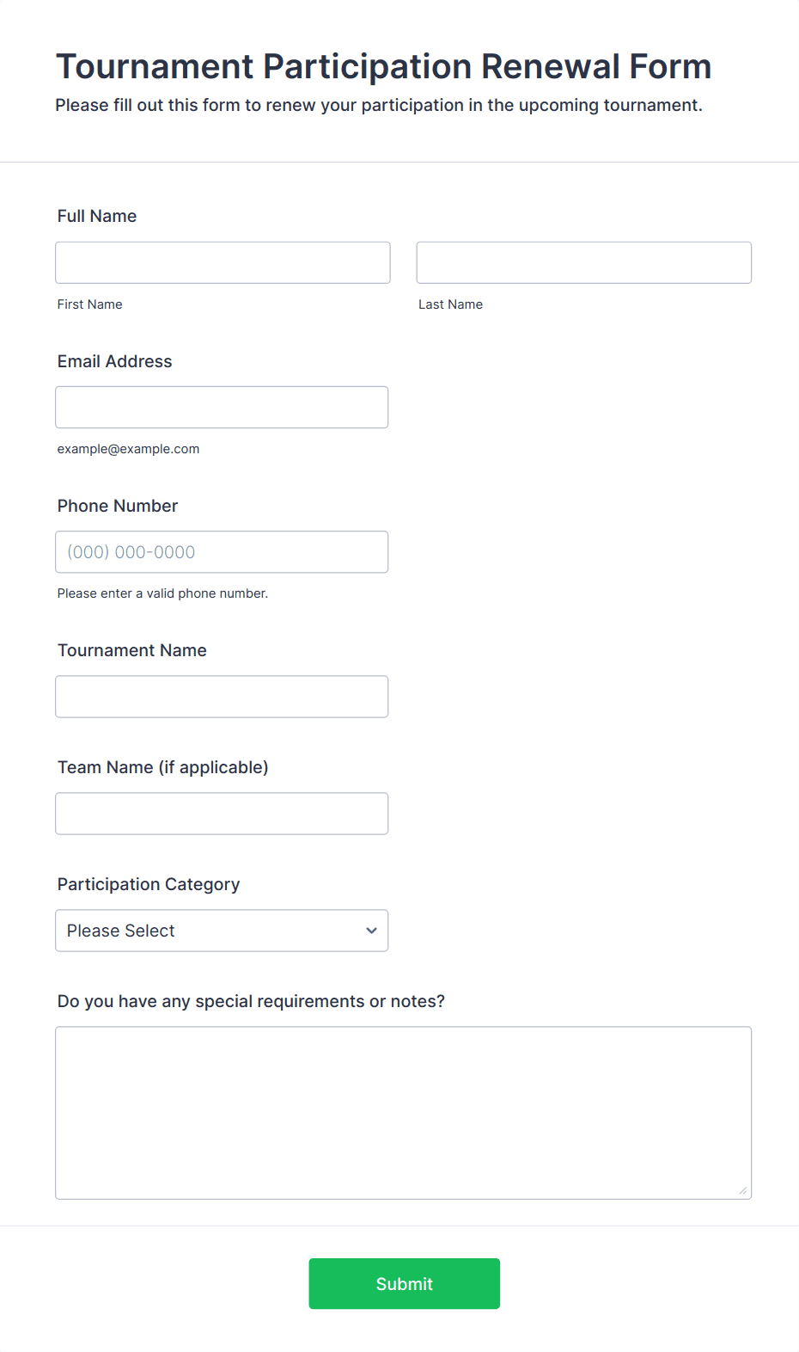Select the Email Address input field
The width and height of the screenshot is (799, 1352).
click(222, 407)
